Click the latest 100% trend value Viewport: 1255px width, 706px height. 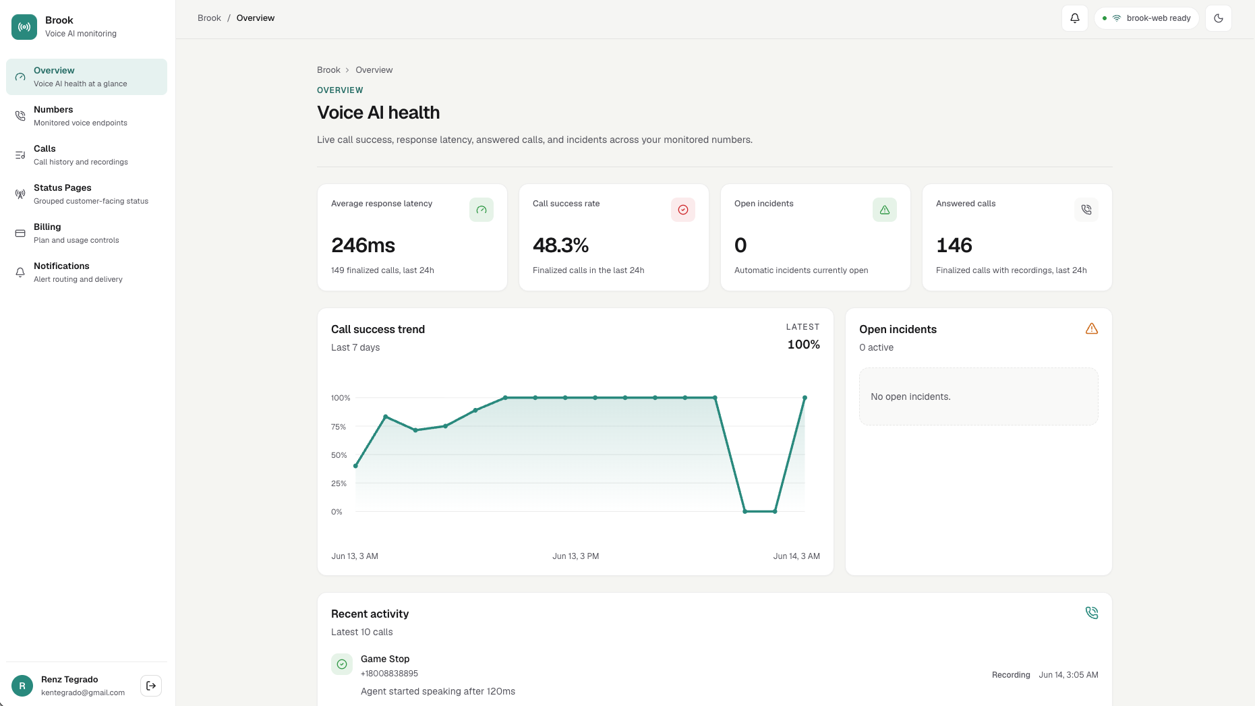click(804, 345)
